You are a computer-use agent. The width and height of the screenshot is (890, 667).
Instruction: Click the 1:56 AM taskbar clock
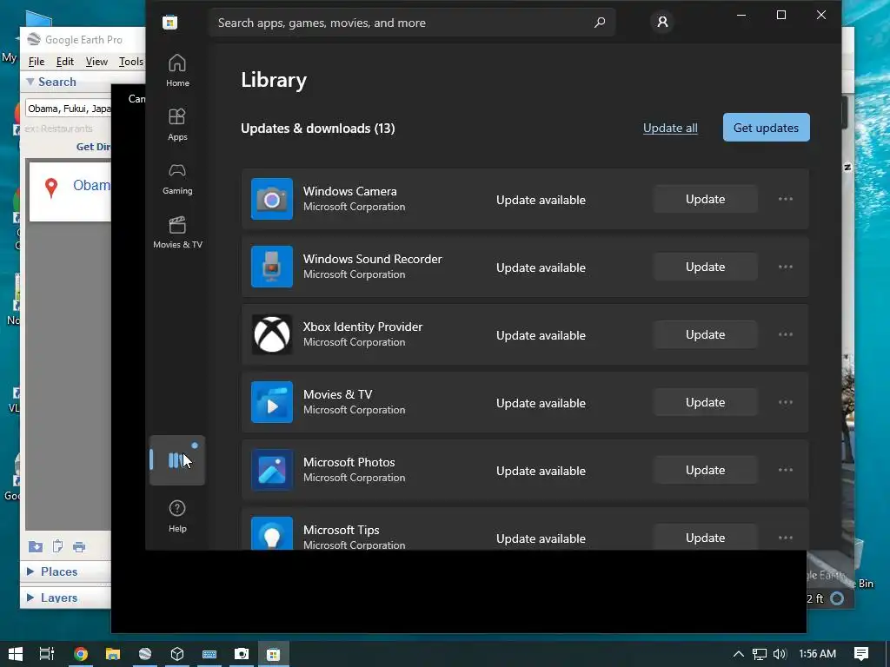(817, 653)
